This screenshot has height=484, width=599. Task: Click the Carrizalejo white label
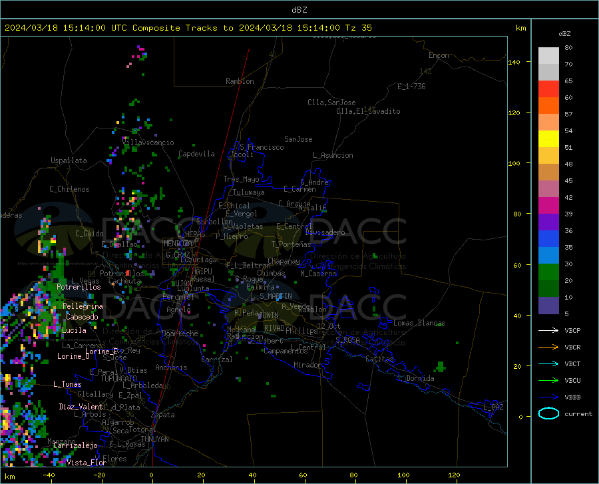click(x=75, y=445)
